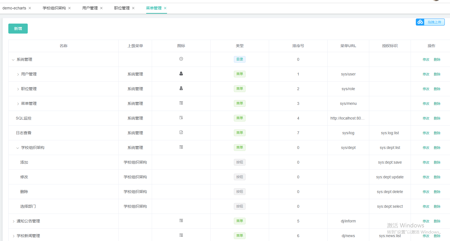
Task: Click the monitor icon in SQL监控 row
Action: (x=181, y=118)
